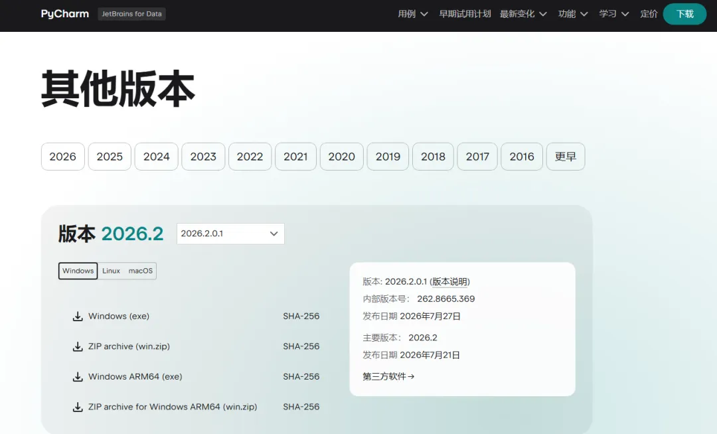The height and width of the screenshot is (434, 717).
Task: Open SHA-256 for ZIP archive for Windows ARM64
Action: [301, 407]
